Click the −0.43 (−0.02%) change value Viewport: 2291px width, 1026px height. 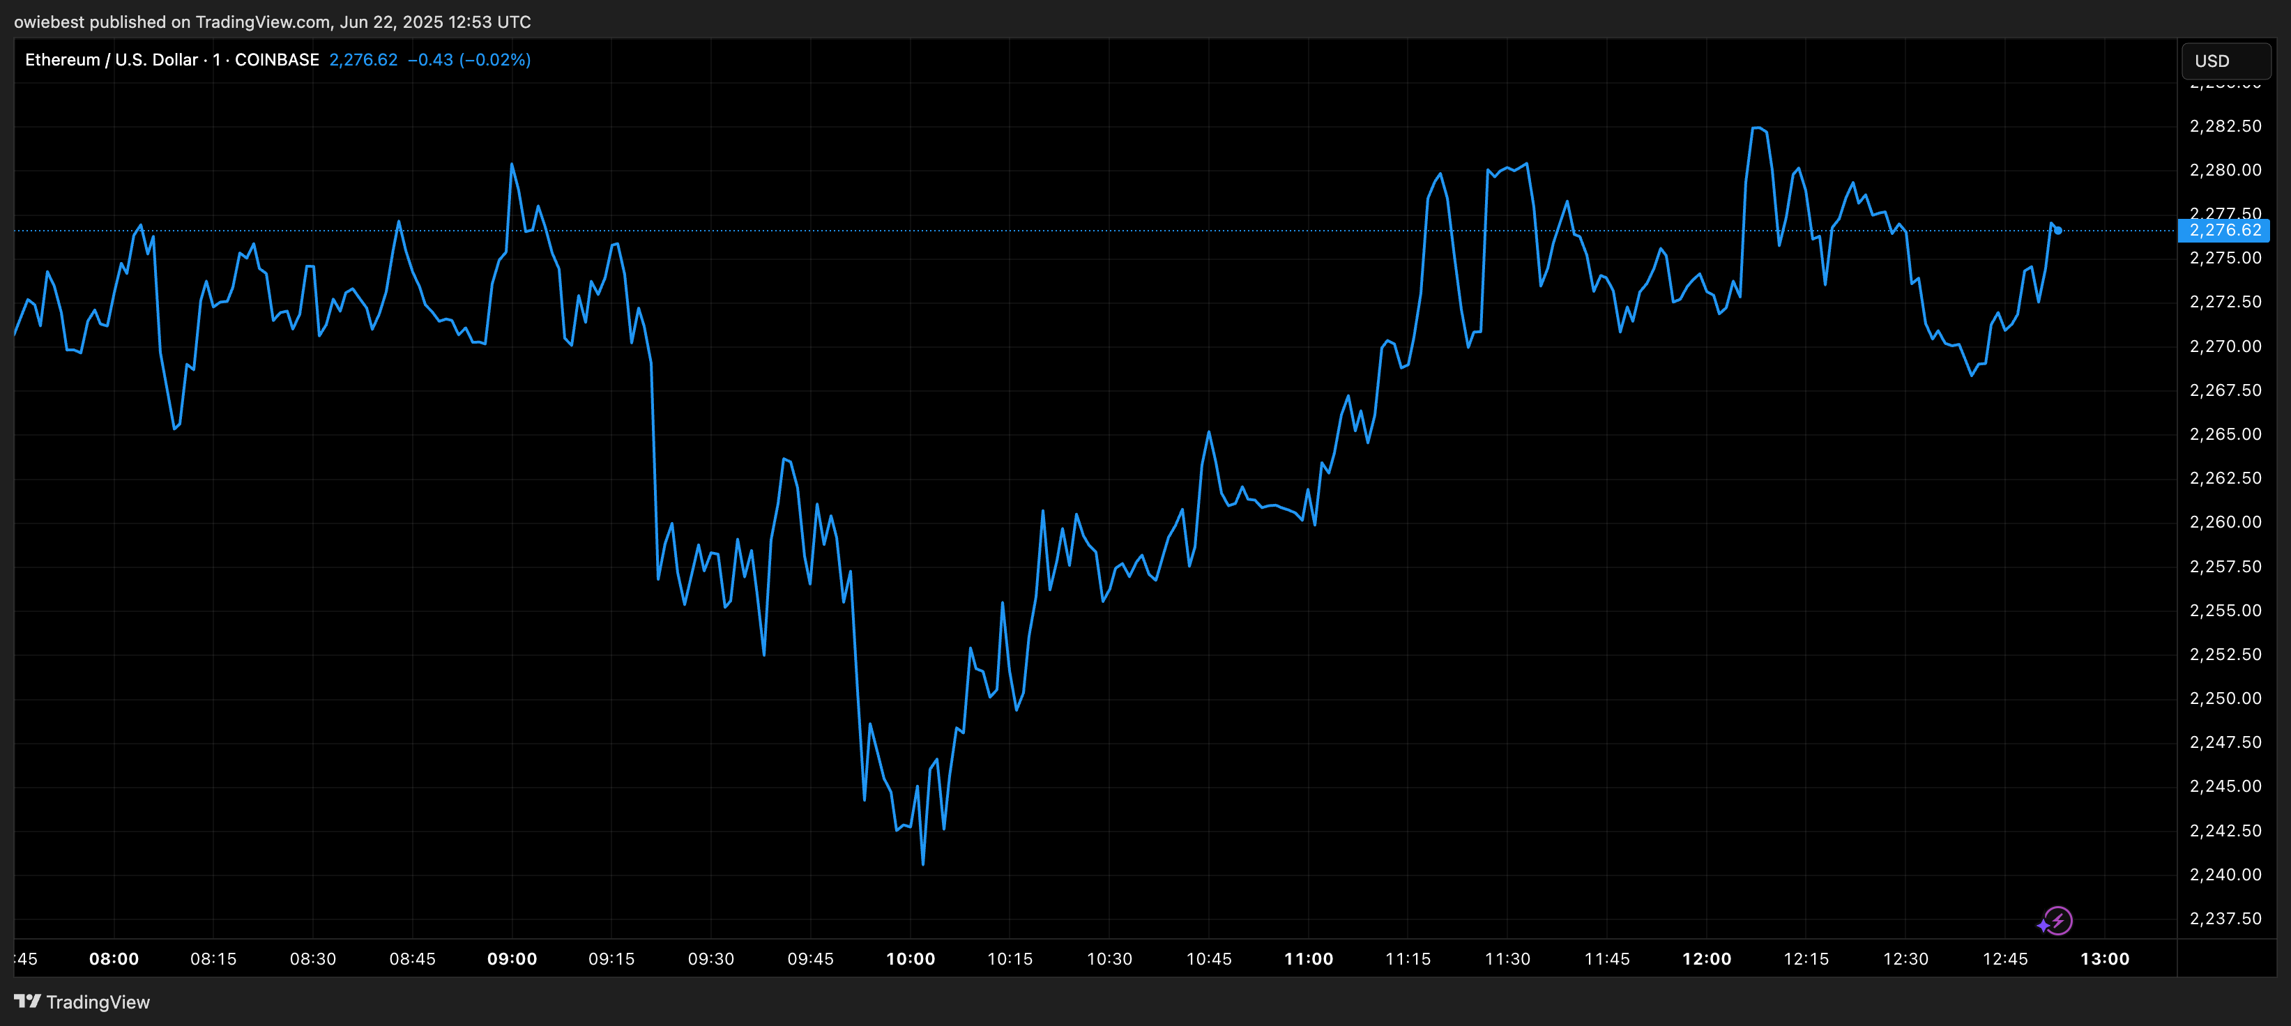click(x=469, y=59)
